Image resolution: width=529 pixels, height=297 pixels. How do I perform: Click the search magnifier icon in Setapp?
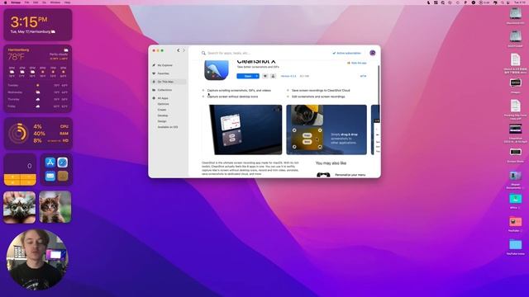tap(203, 53)
